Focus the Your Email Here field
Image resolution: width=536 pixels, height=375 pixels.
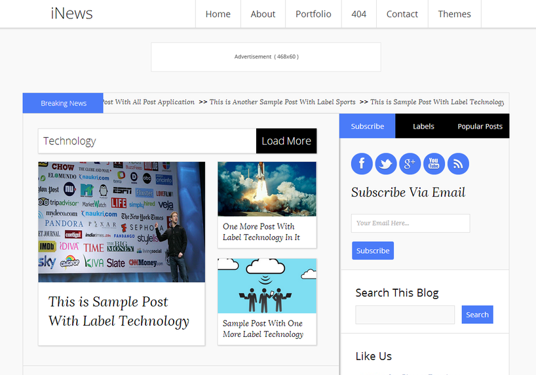point(410,223)
